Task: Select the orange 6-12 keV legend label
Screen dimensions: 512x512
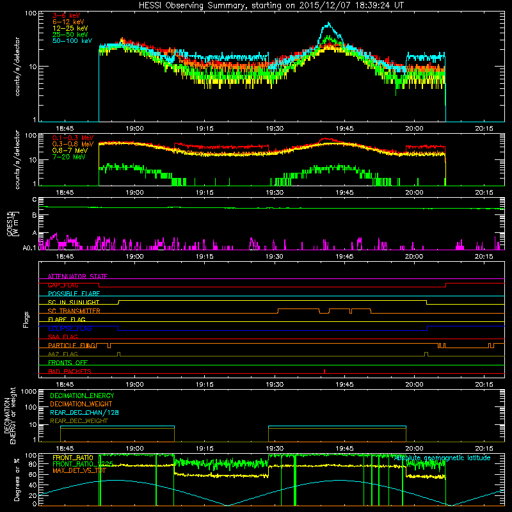Action: tap(68, 22)
